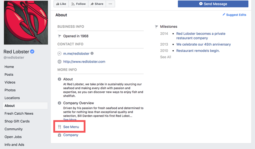Click the verified badge next to Red Lobster
Image resolution: width=255 pixels, height=149 pixels.
[x=32, y=51]
